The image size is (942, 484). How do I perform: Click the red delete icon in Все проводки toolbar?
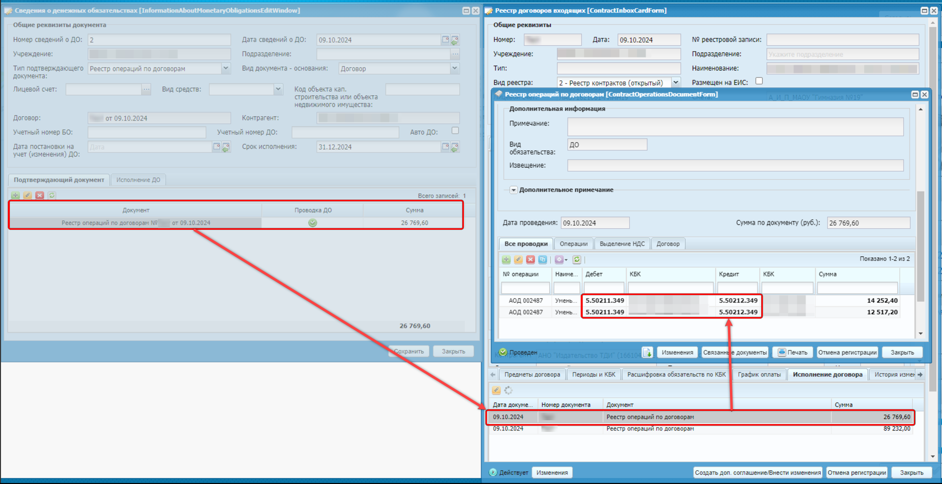point(530,260)
